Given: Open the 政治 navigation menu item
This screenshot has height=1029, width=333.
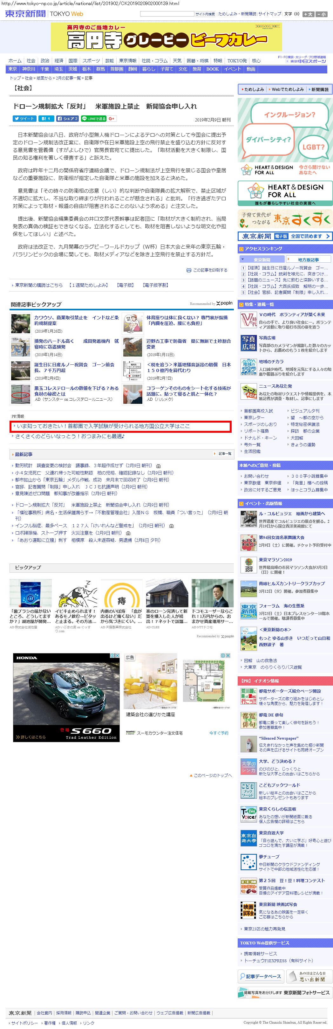Looking at the screenshot, I should [x=45, y=61].
